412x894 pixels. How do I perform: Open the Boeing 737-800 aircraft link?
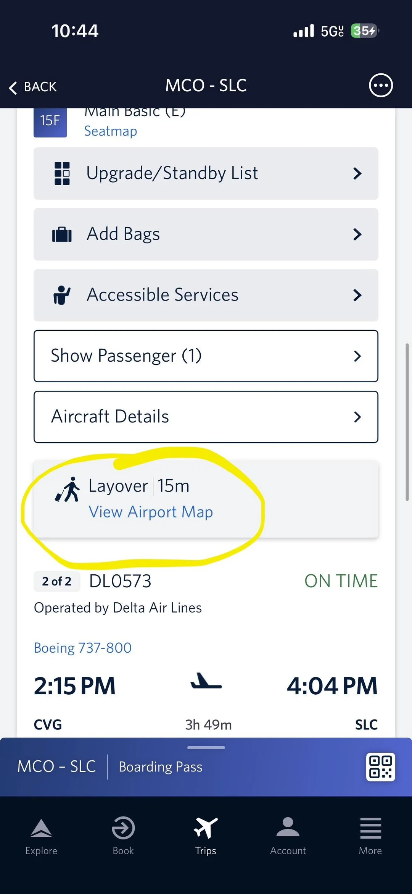[83, 648]
